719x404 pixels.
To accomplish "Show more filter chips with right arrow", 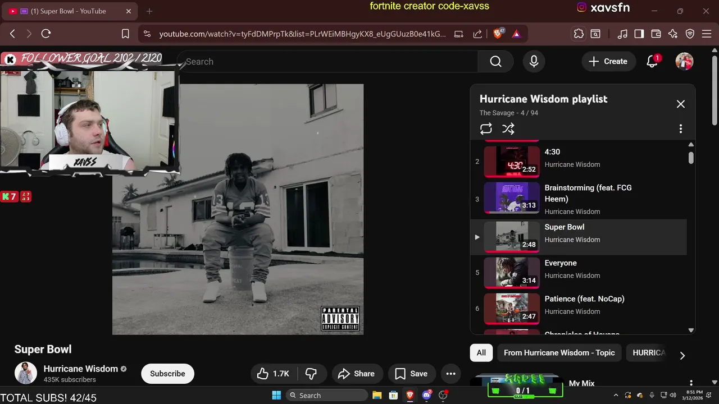I will point(682,356).
